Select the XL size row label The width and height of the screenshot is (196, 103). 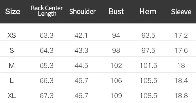(12, 96)
